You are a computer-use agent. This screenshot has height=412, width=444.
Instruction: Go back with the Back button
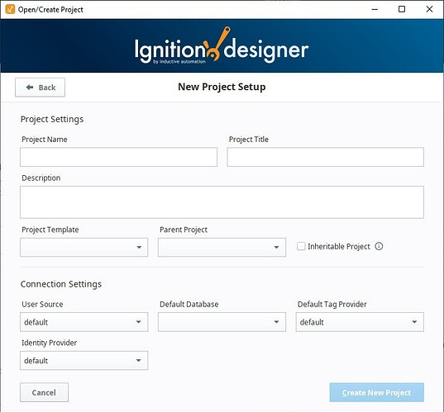pos(40,88)
